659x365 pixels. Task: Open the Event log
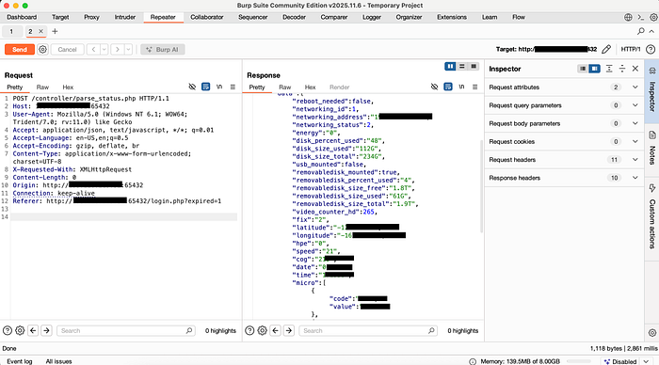click(20, 361)
